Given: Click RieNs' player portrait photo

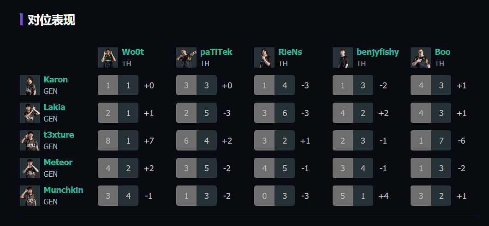Looking at the screenshot, I should [264, 58].
